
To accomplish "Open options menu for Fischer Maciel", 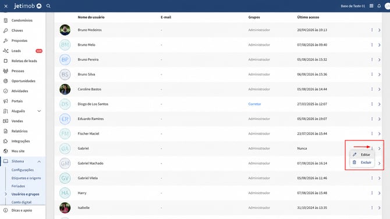I will point(372,133).
